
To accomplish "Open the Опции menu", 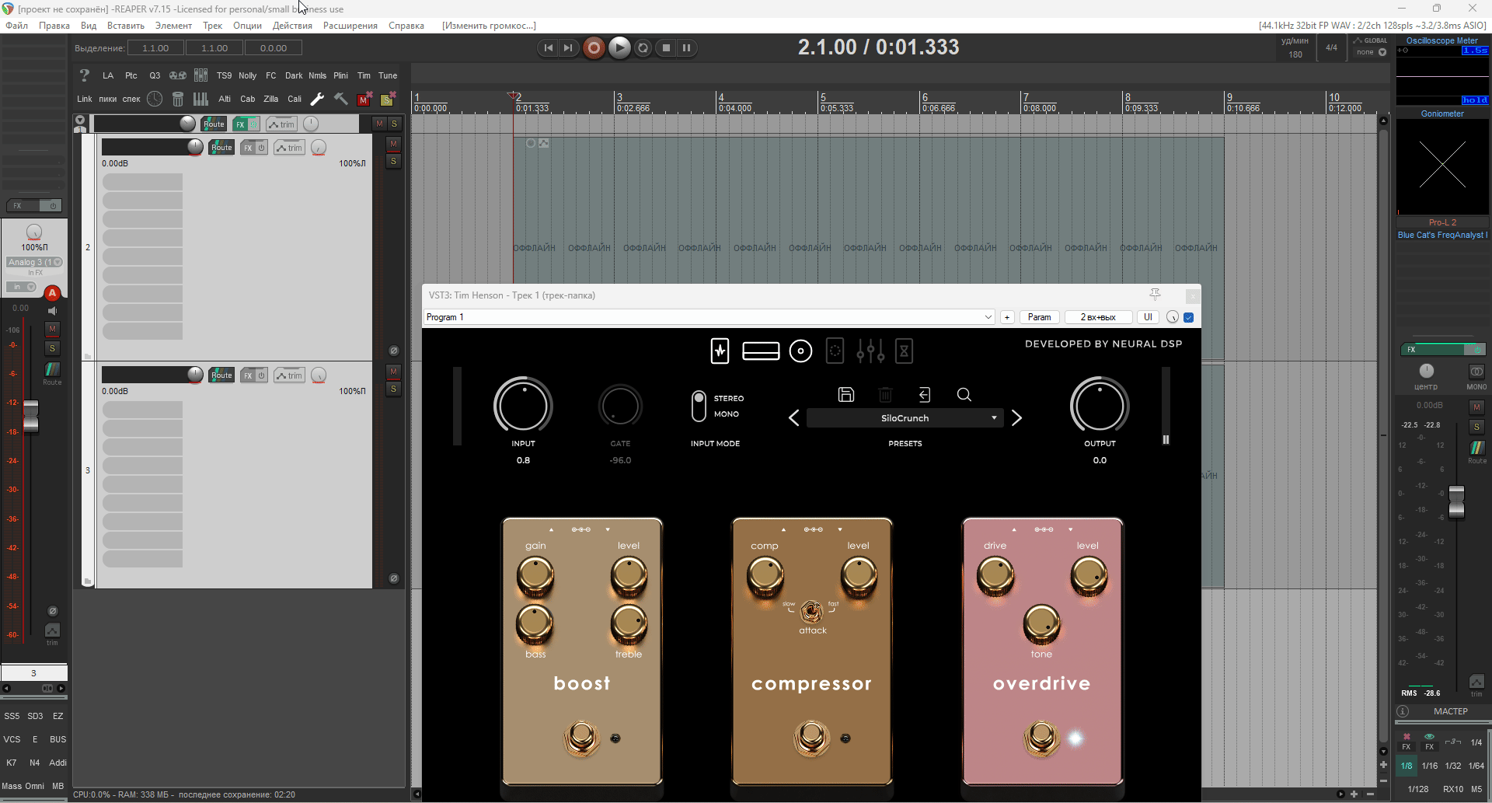I will coord(247,26).
